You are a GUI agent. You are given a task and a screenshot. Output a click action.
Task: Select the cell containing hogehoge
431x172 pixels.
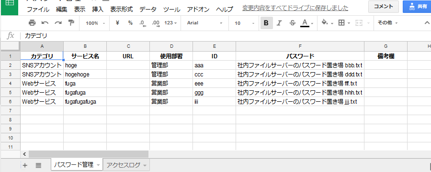pos(85,75)
